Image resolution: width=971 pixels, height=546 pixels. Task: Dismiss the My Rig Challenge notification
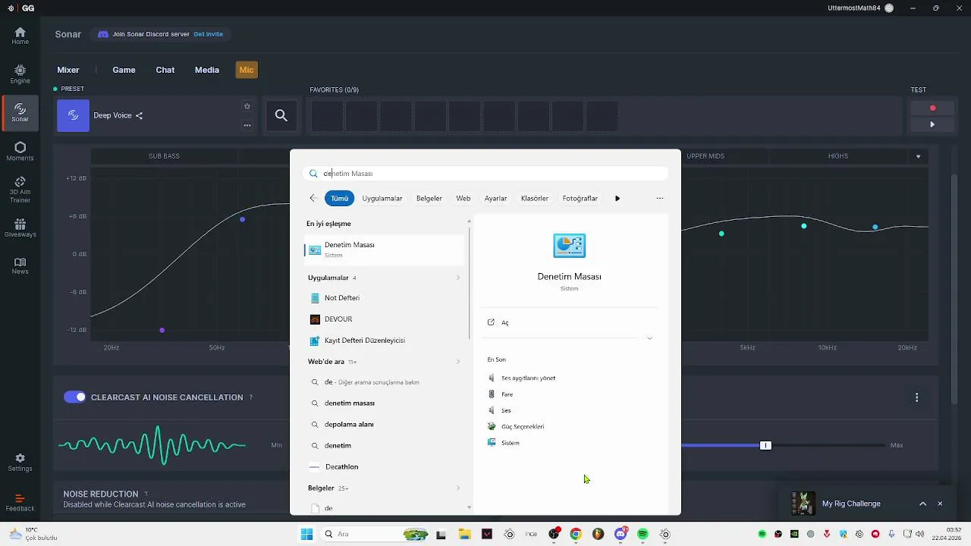[940, 504]
